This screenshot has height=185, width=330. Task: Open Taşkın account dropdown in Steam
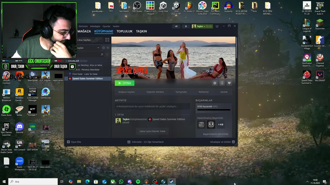pyautogui.click(x=202, y=26)
